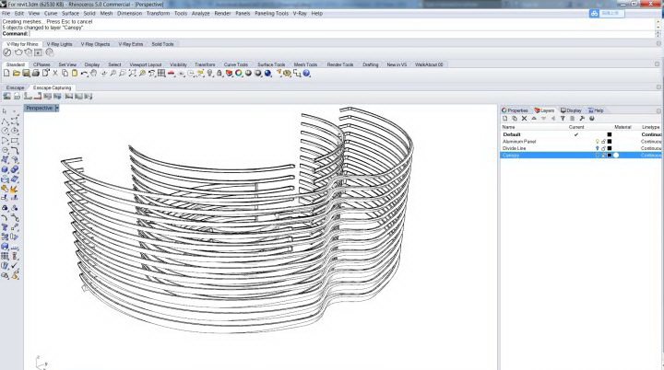This screenshot has height=370, width=664.
Task: Click the New file icon in Standard toolbar
Action: 7,73
